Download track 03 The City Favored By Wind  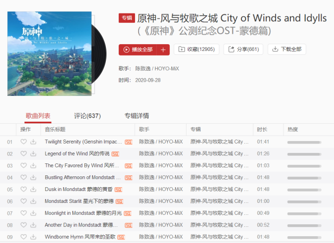[33, 165]
